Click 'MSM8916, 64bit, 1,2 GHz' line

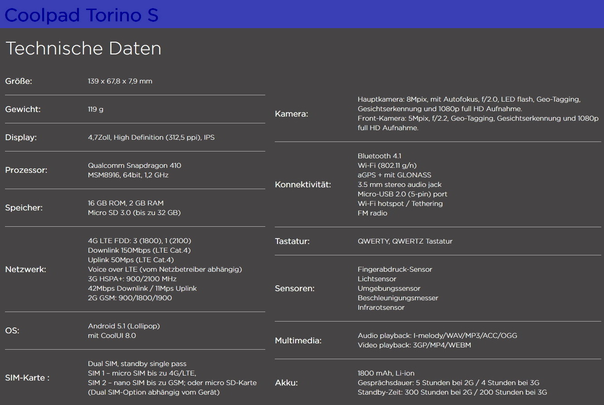(x=129, y=175)
